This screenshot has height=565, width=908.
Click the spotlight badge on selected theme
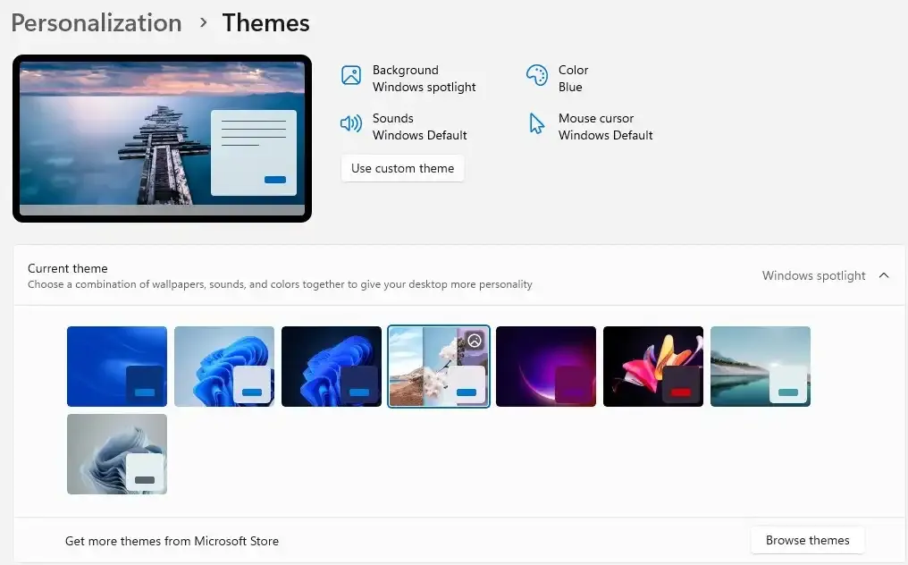pos(475,341)
